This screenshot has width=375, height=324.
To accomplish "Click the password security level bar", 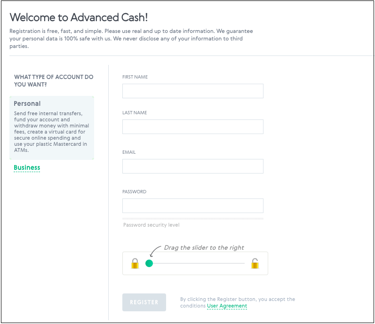I will pyautogui.click(x=193, y=219).
